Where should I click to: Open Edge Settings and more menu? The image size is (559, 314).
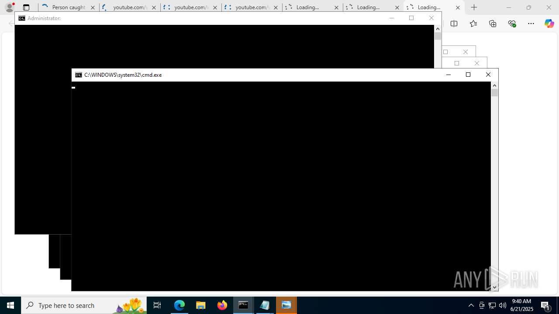531,24
